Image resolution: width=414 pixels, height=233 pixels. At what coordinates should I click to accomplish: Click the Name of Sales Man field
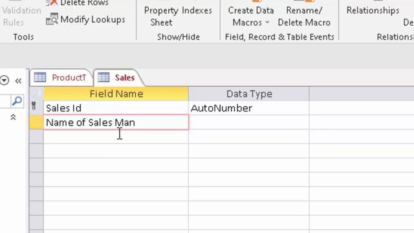(x=116, y=122)
